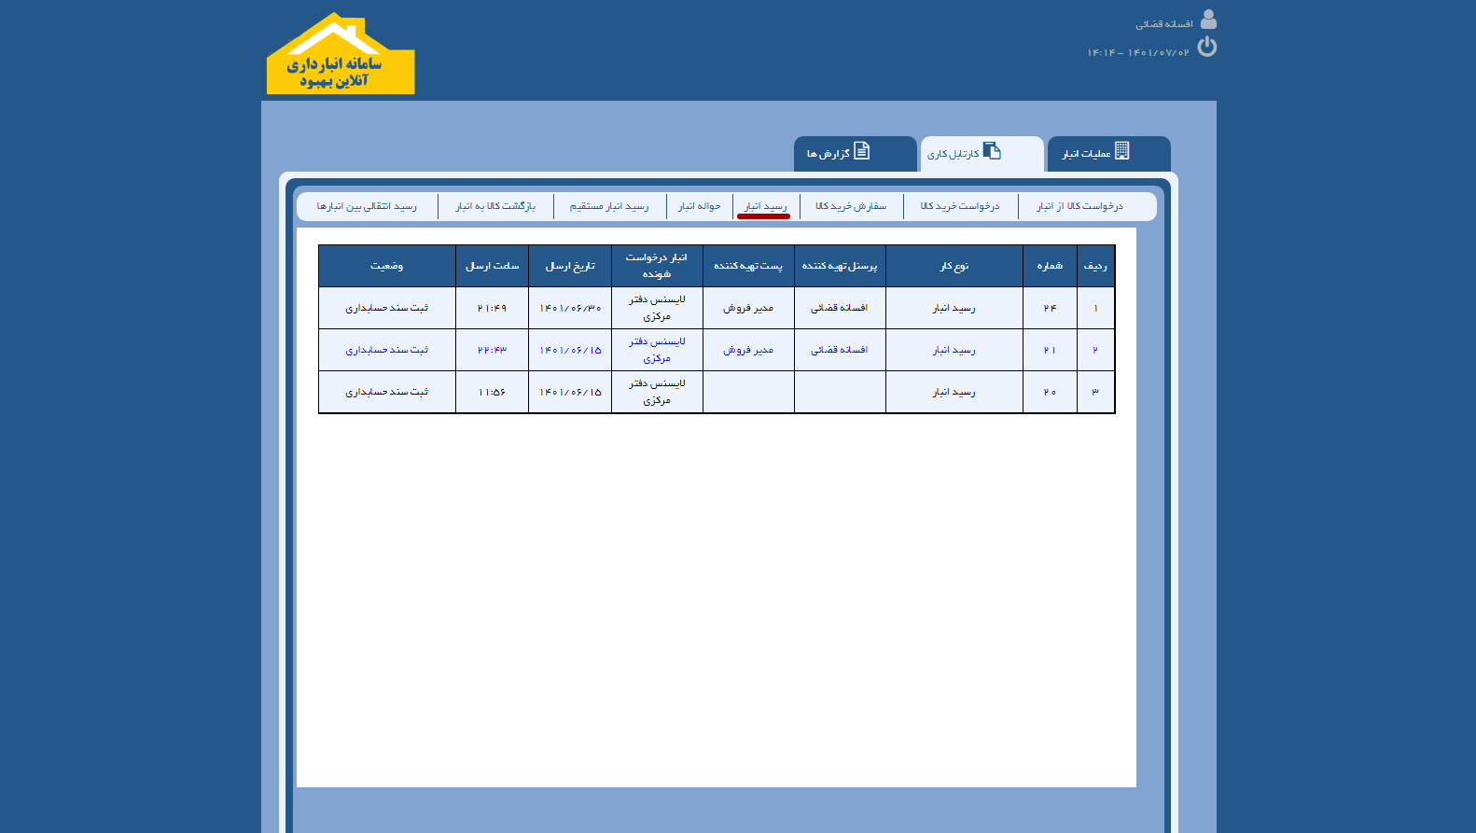Click the username افسانه قضائی at top
The height and width of the screenshot is (833, 1476).
(x=1163, y=24)
